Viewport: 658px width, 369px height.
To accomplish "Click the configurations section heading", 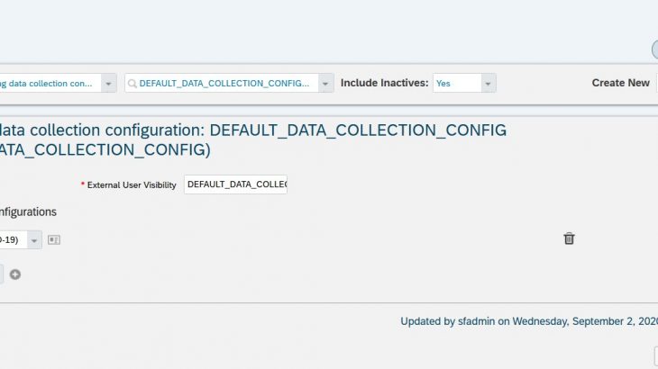I will click(28, 211).
